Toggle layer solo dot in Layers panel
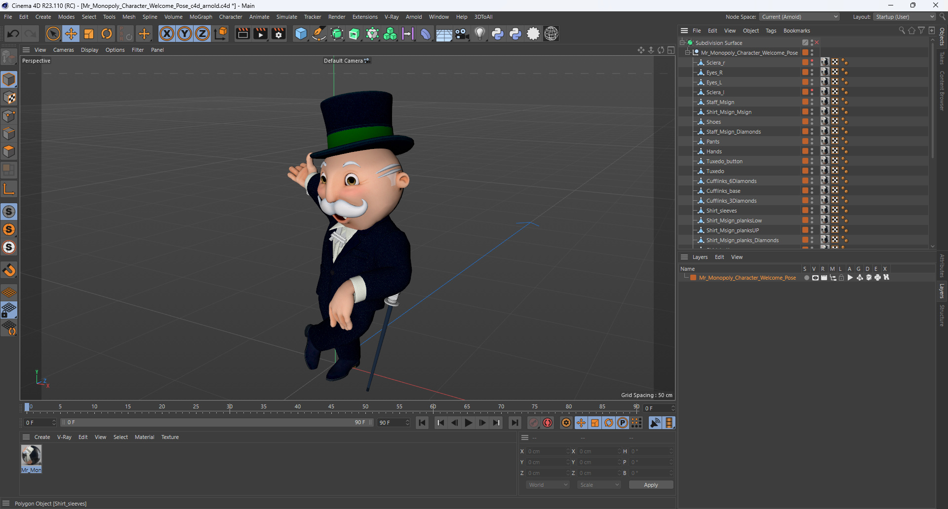948x509 pixels. [806, 278]
